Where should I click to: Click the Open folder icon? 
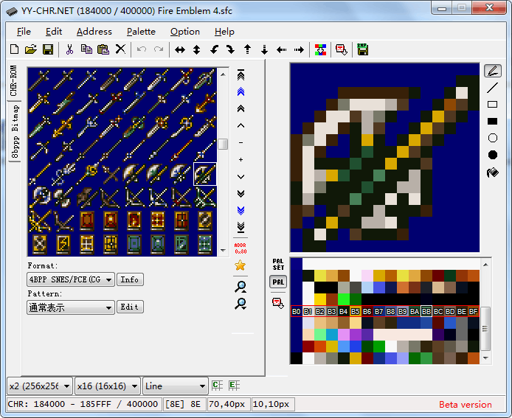[31, 49]
